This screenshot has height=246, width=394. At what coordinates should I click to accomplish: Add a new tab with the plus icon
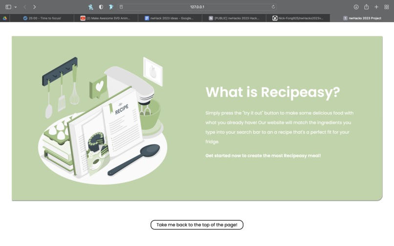pos(376,7)
